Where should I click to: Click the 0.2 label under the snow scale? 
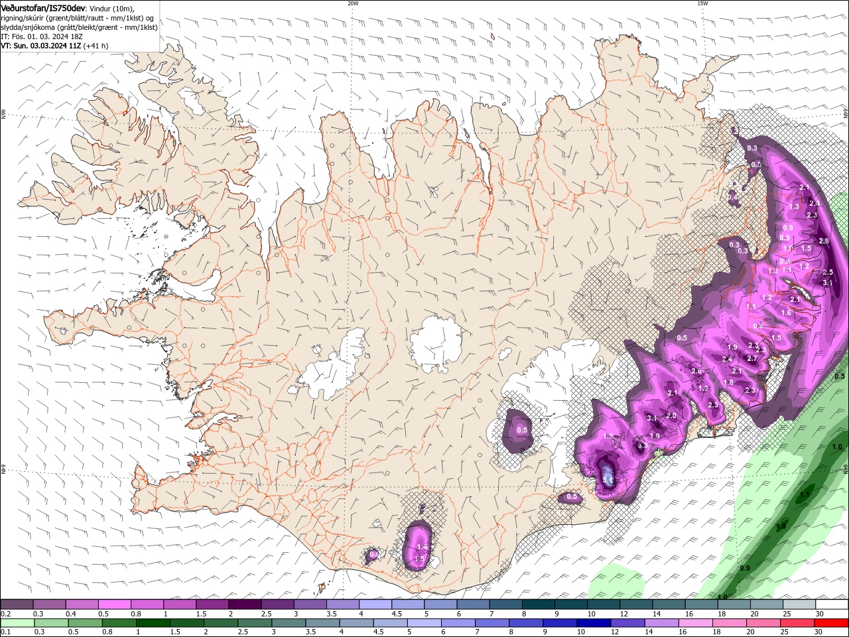(x=6, y=614)
